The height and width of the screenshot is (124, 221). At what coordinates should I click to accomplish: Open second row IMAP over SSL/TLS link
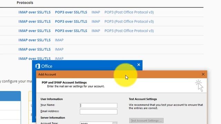point(35,21)
